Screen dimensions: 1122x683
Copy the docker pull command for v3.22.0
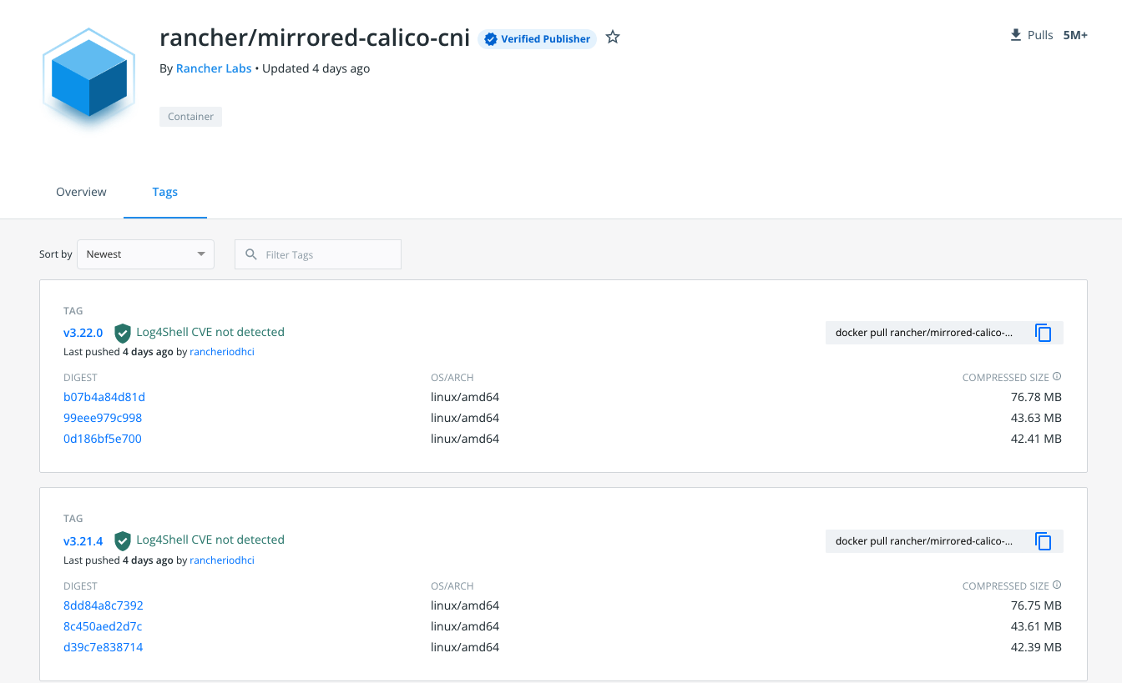[1043, 332]
